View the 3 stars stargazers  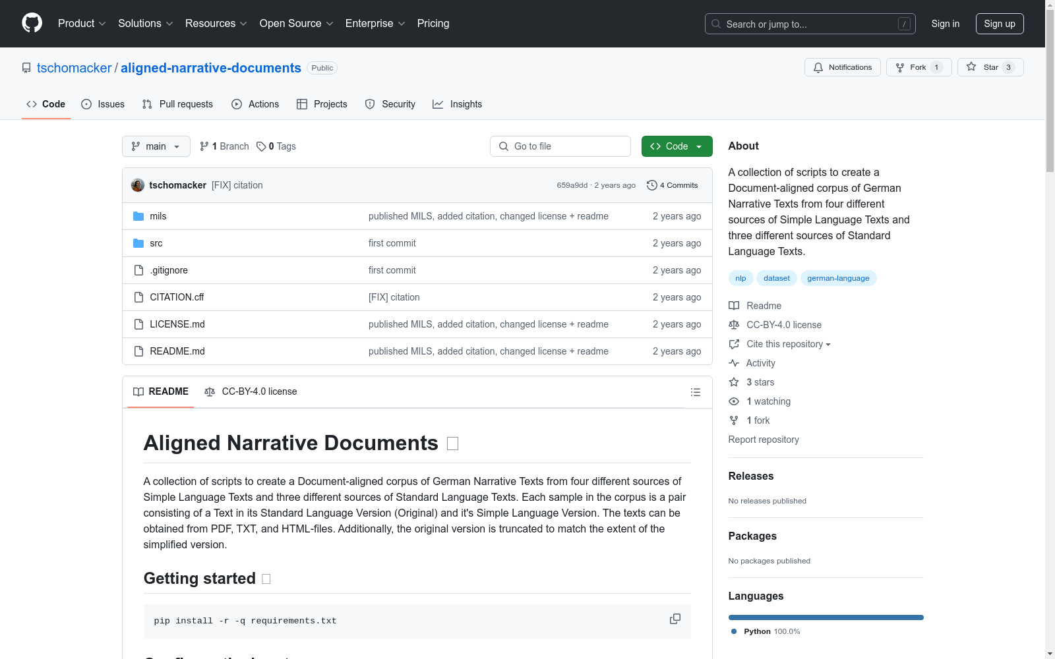point(752,382)
